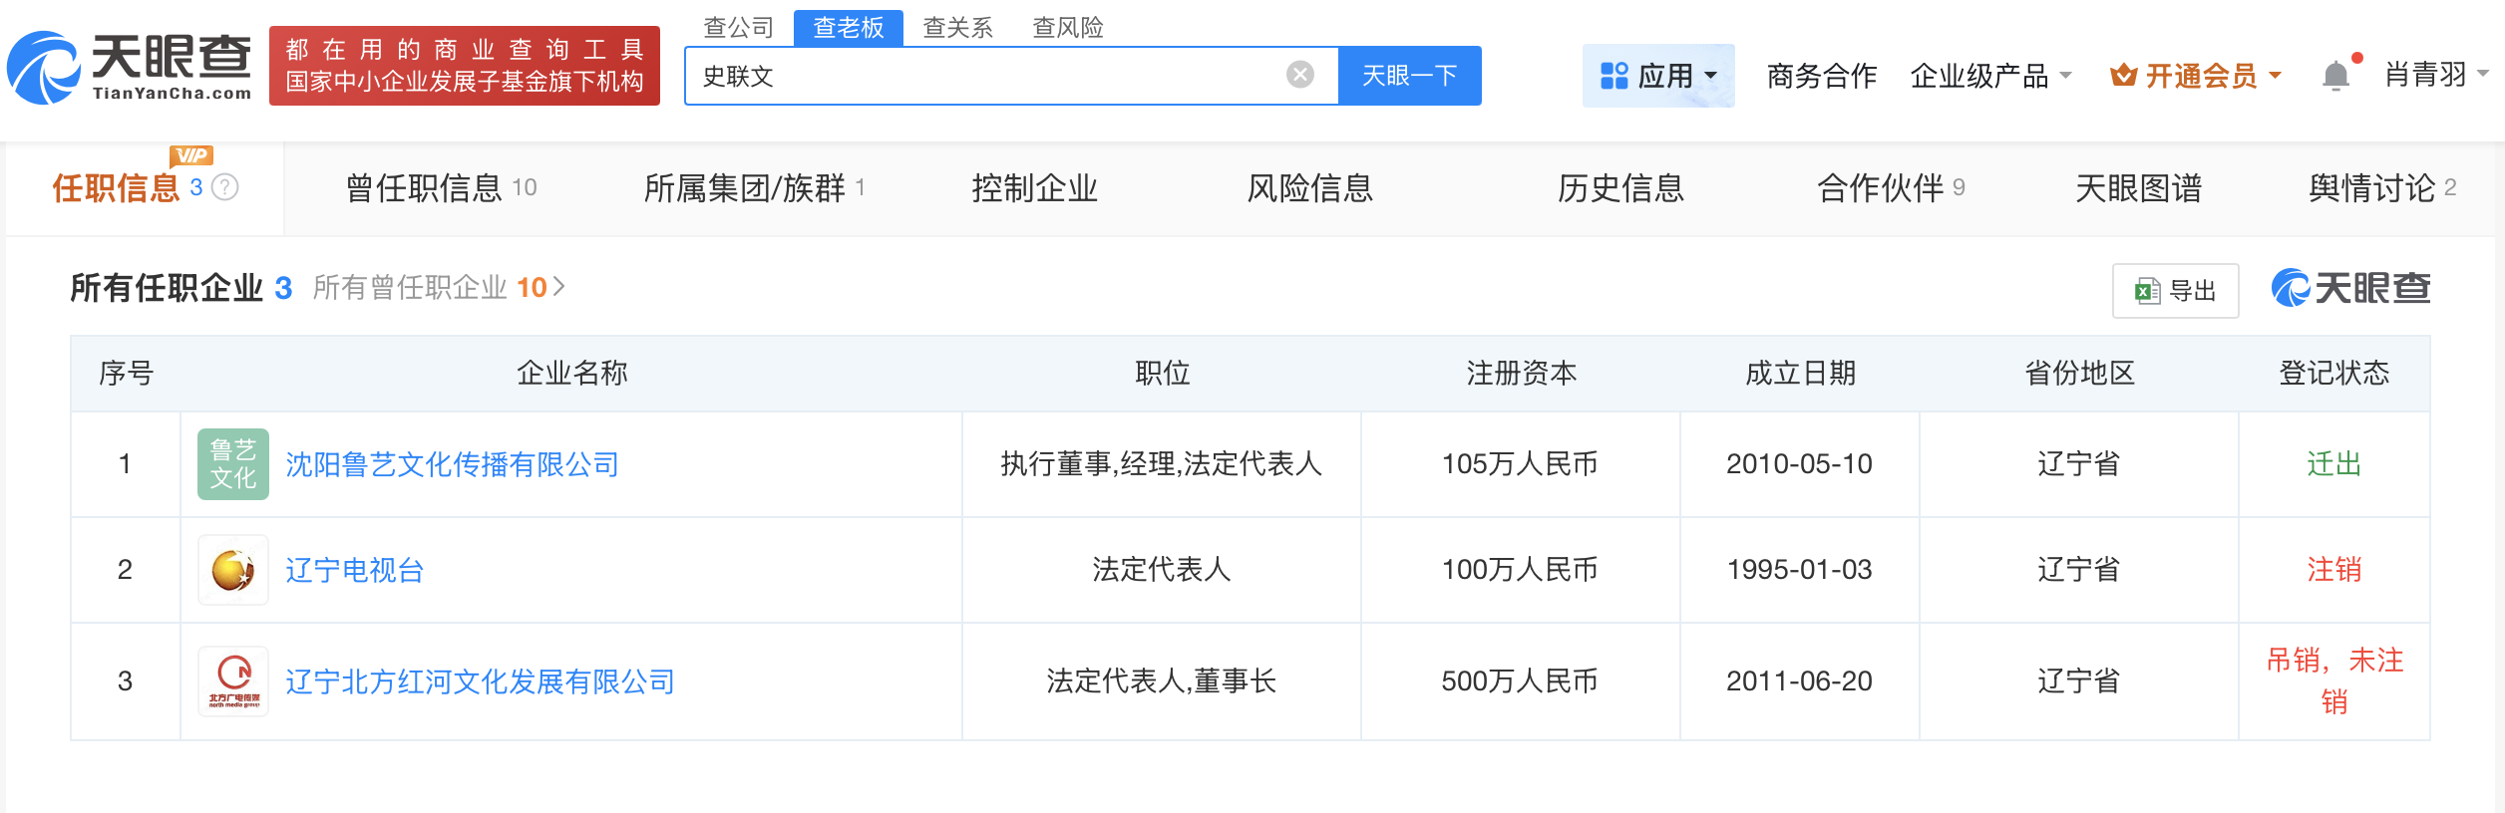Open the 开通会员 membership dropdown
Viewport: 2505px width, 813px height.
coord(2196,76)
